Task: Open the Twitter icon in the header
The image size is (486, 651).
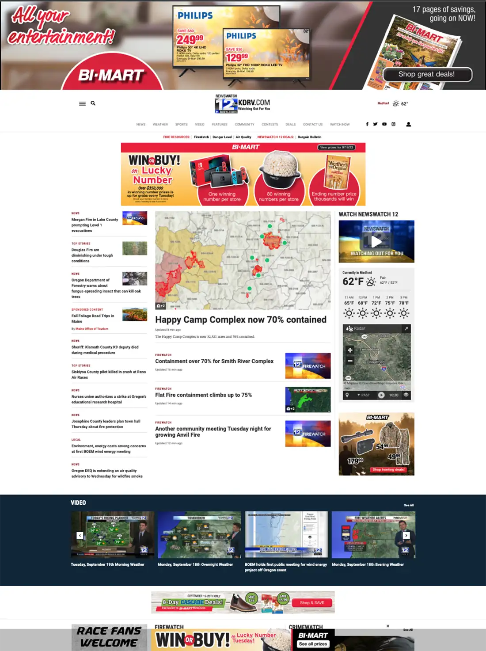Action: [375, 124]
